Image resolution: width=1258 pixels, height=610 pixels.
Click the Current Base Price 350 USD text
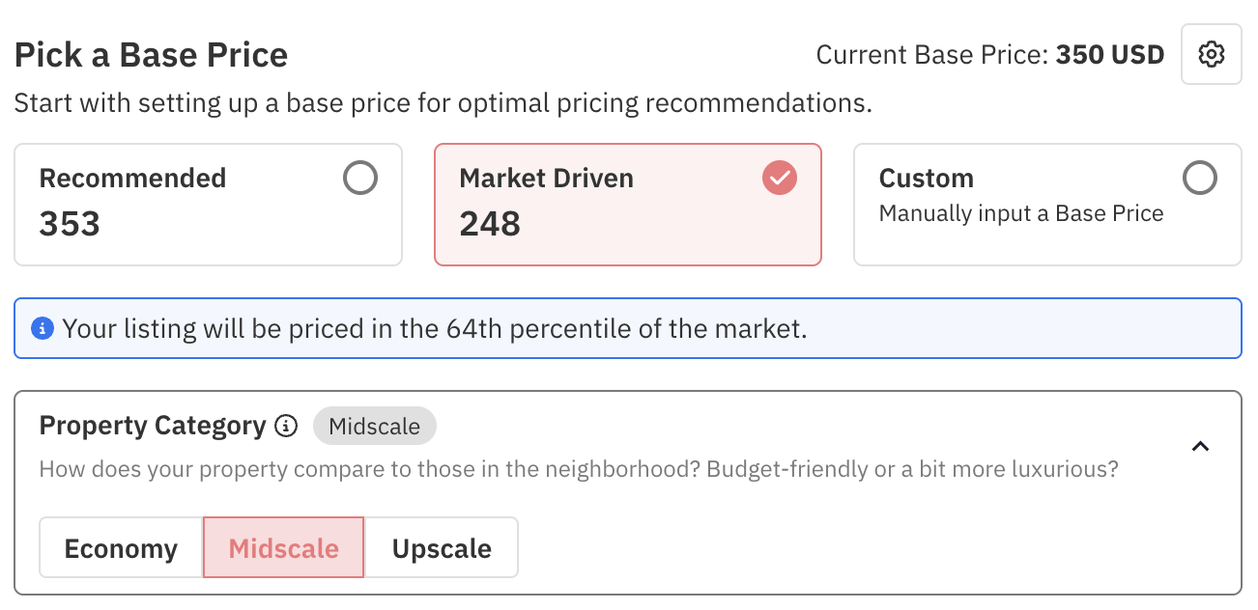tap(989, 55)
